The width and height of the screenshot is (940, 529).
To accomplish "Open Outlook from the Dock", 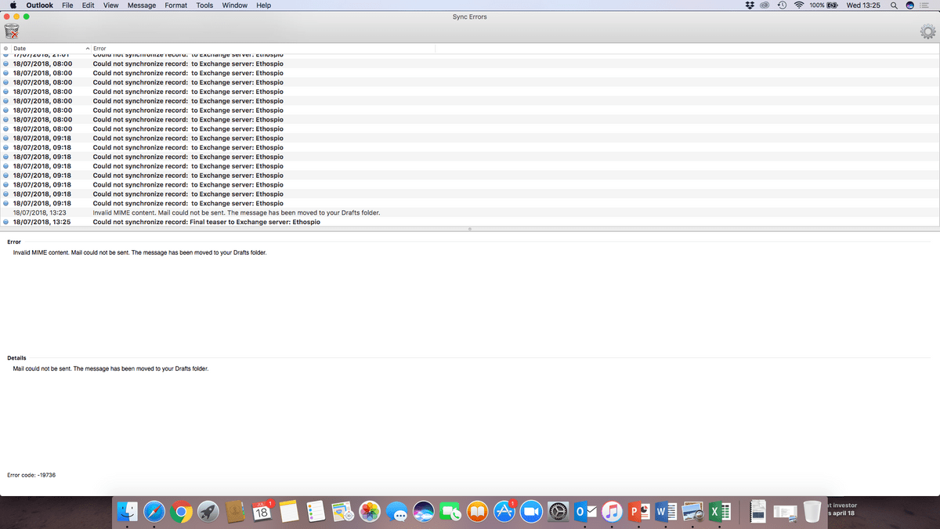I will (x=586, y=511).
